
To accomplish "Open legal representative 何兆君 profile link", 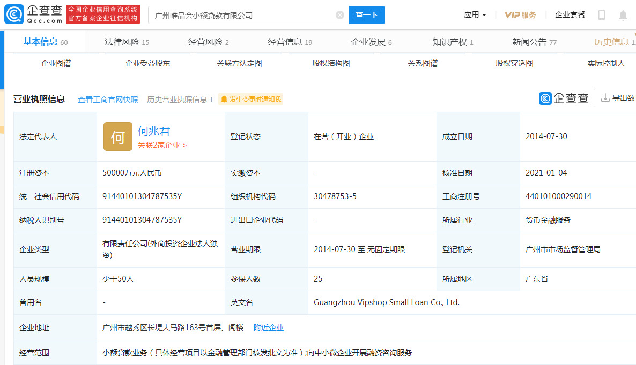I will coord(154,131).
